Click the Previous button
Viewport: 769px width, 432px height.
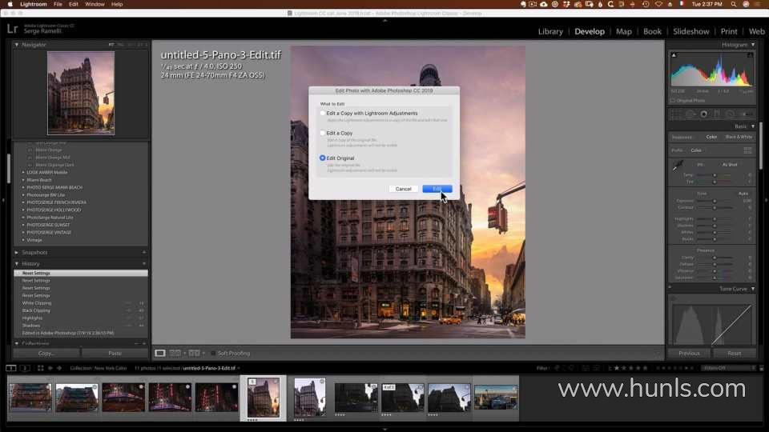[x=689, y=353]
